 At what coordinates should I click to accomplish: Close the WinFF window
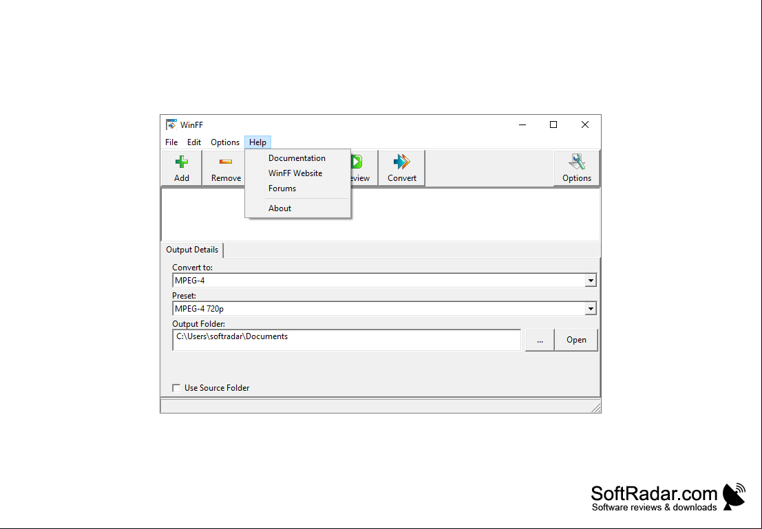coord(584,125)
